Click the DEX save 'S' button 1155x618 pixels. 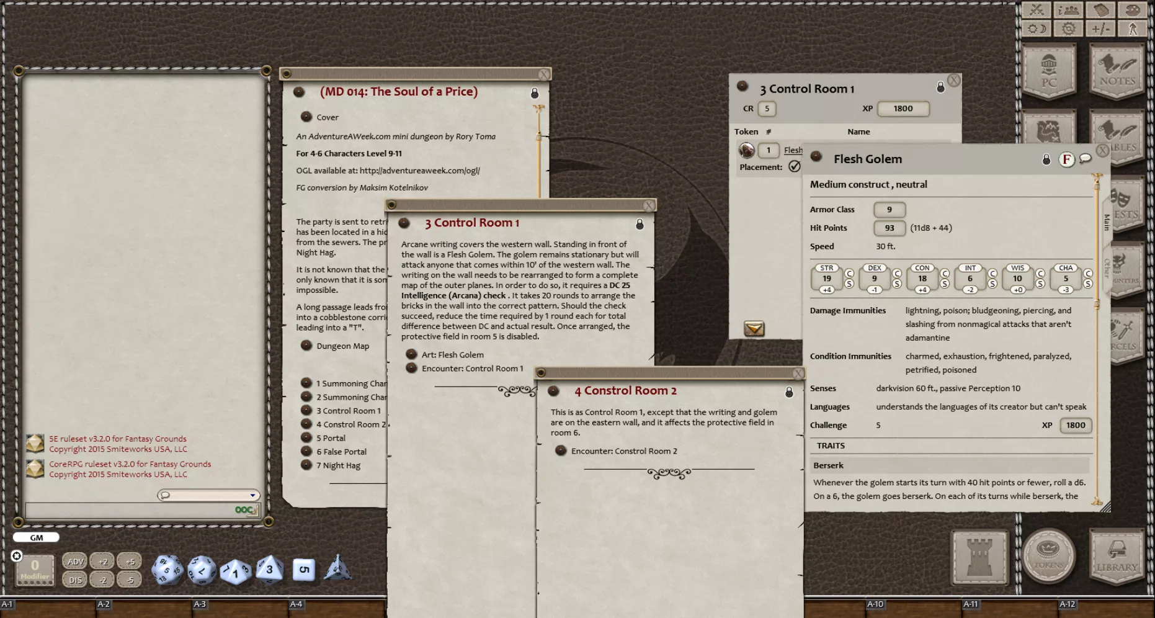pyautogui.click(x=897, y=284)
